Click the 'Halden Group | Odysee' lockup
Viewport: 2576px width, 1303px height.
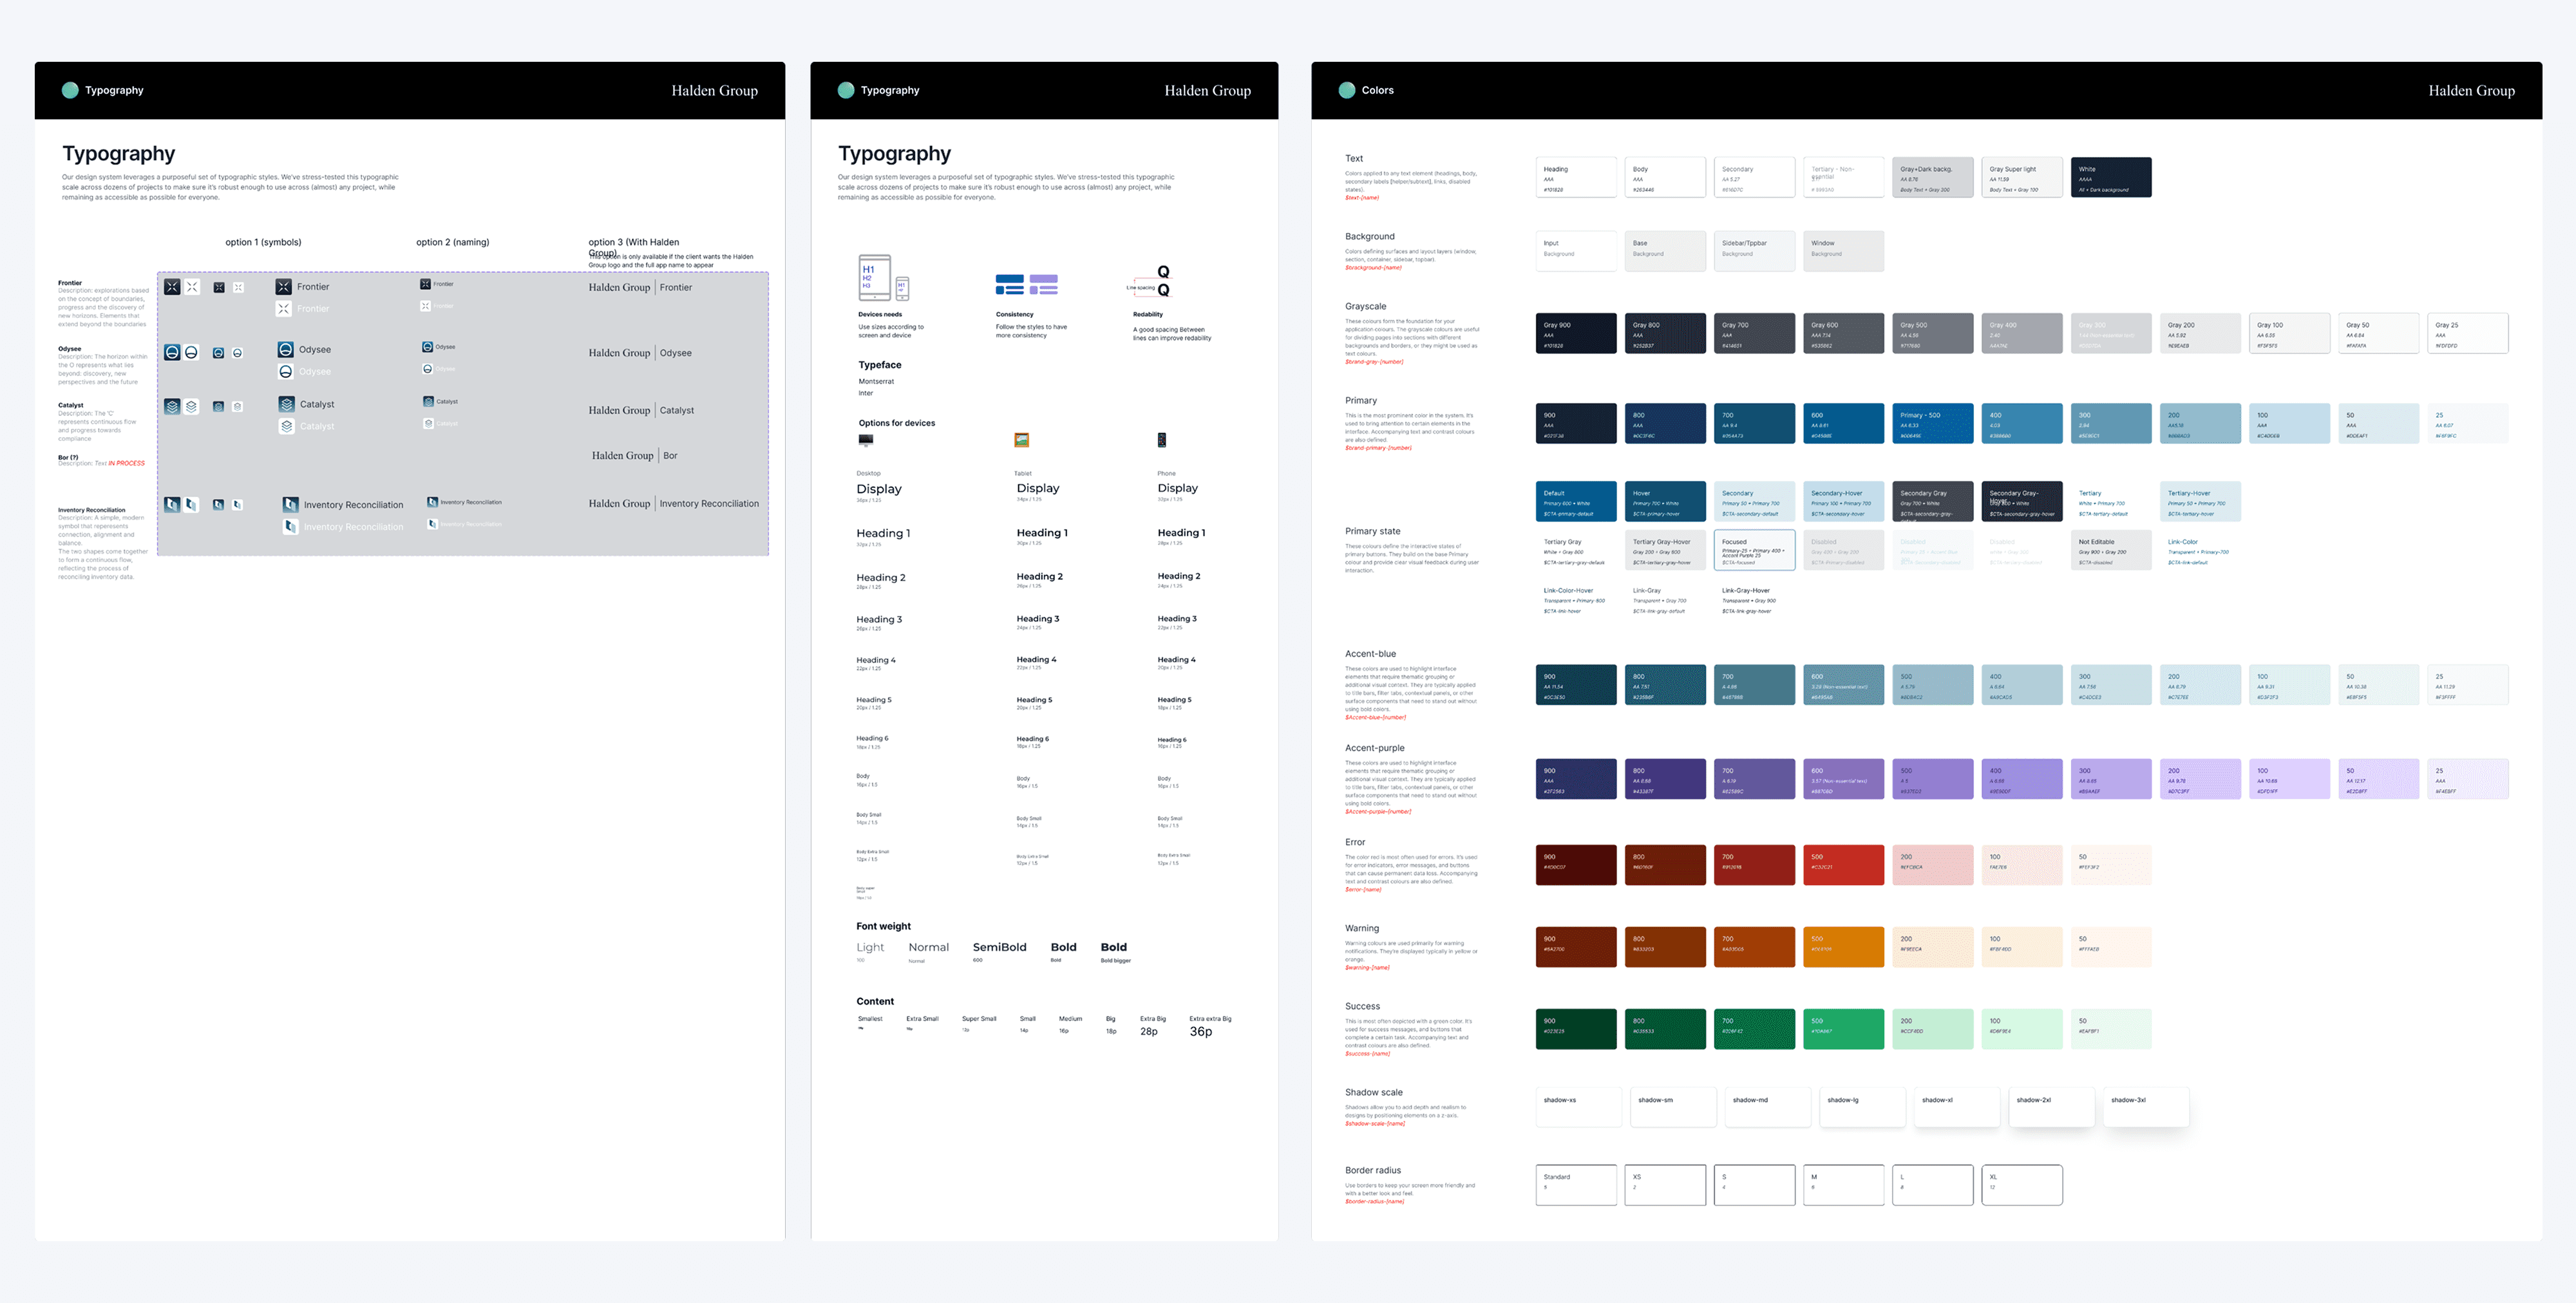[640, 353]
